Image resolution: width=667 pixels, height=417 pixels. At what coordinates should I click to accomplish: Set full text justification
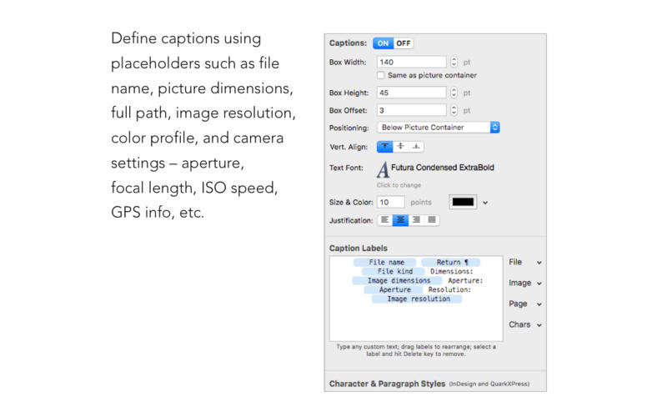432,220
